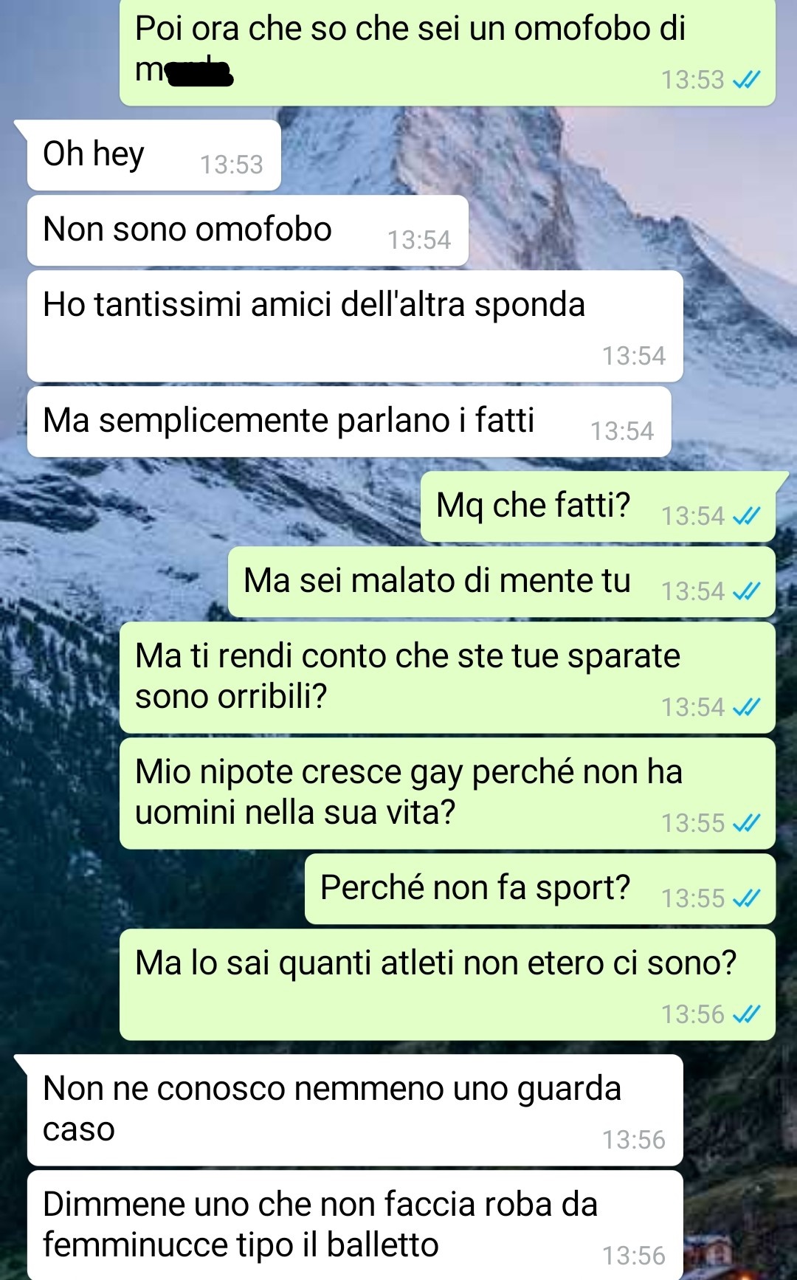The width and height of the screenshot is (797, 1280).
Task: Select the 'Non ne conosco nemmeno uno' message
Action: (355, 1109)
